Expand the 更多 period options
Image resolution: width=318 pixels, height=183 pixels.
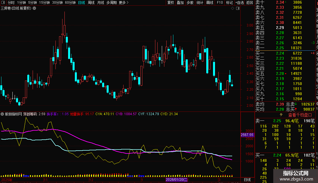pyautogui.click(x=124, y=3)
